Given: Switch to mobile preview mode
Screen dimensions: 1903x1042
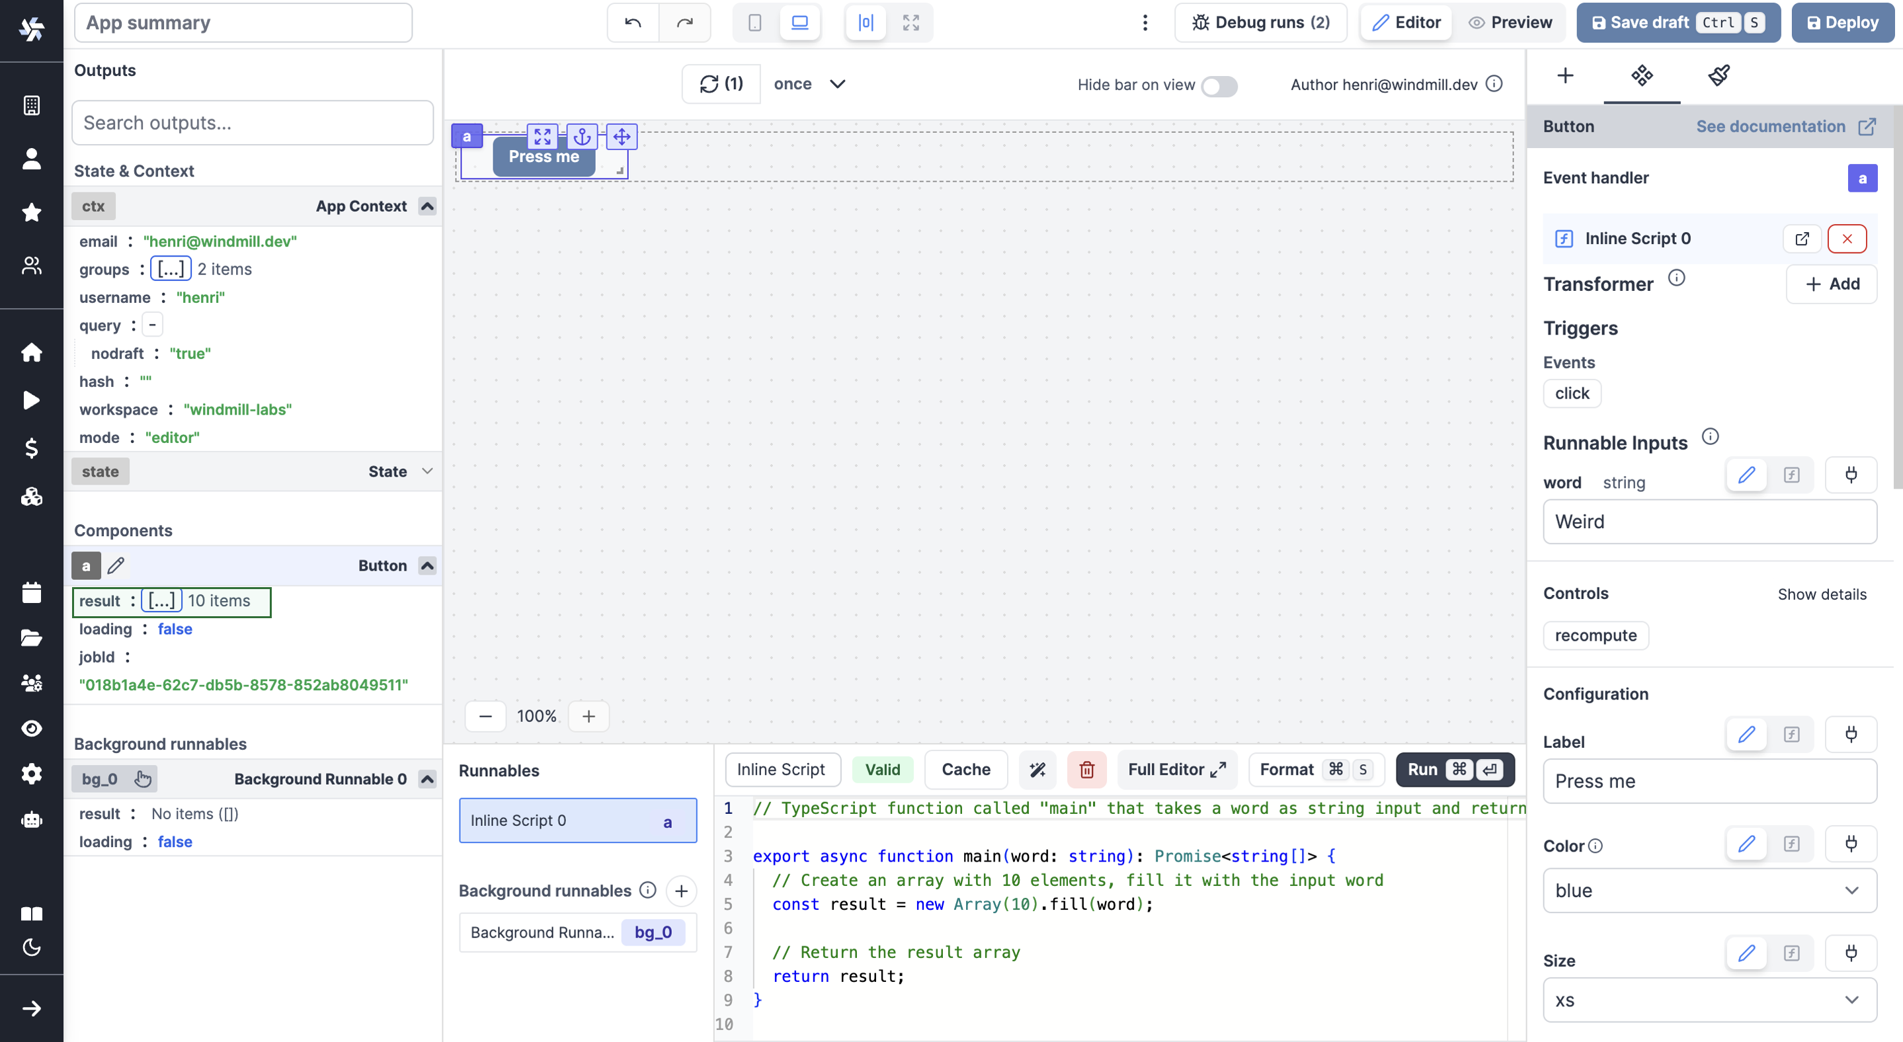Looking at the screenshot, I should tap(754, 22).
